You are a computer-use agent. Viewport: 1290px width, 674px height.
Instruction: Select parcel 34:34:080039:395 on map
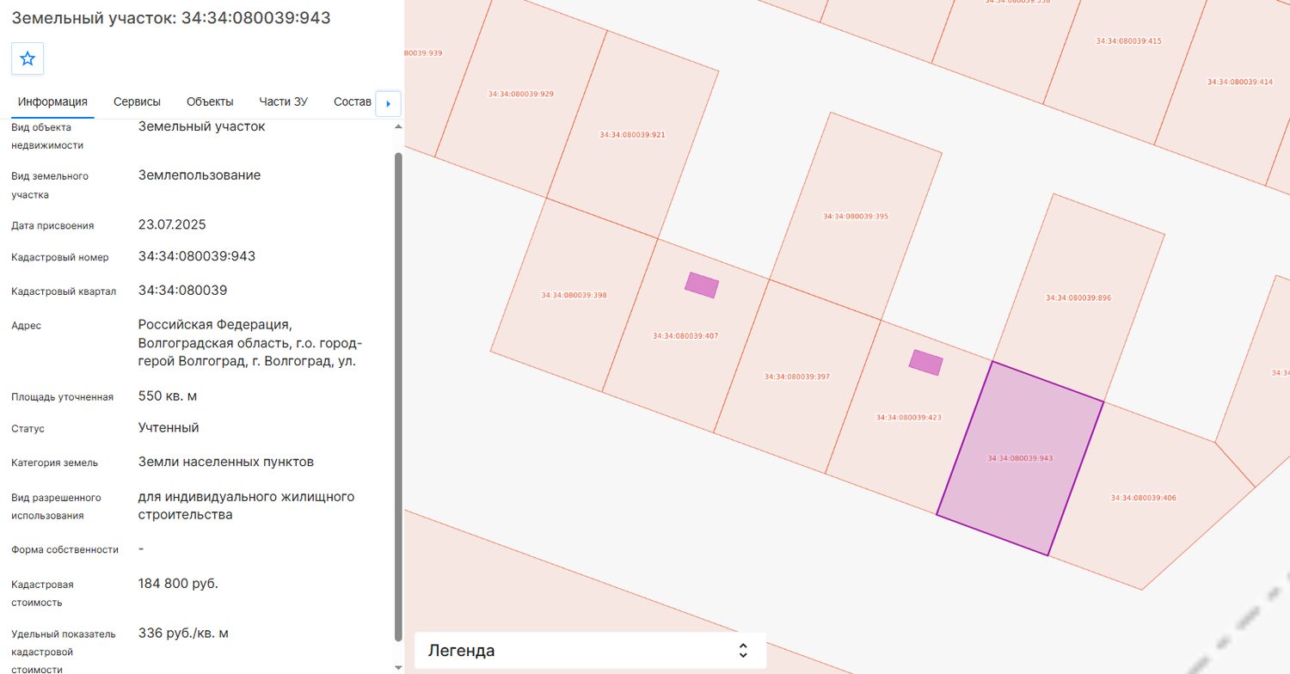[856, 217]
